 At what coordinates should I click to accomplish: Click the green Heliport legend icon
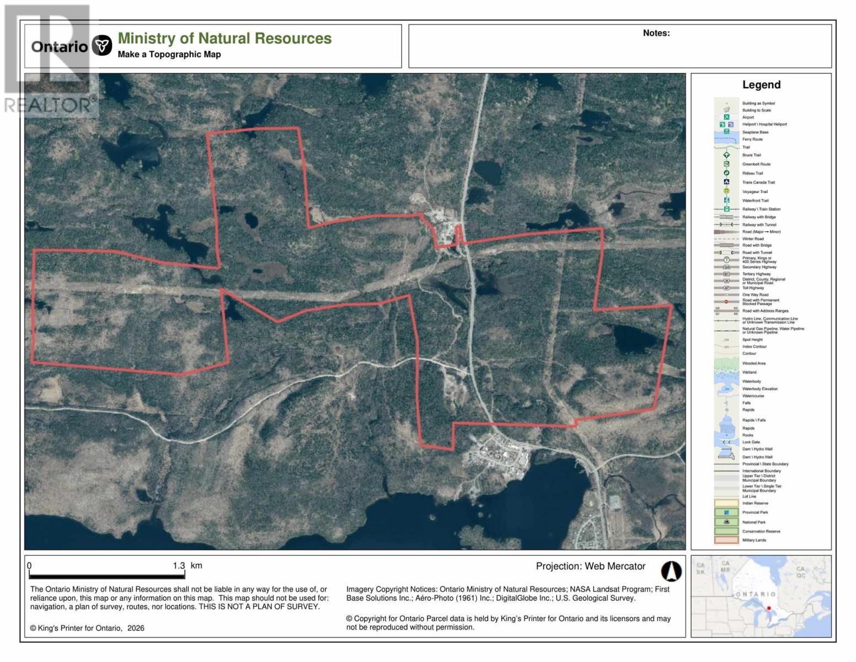tap(723, 124)
